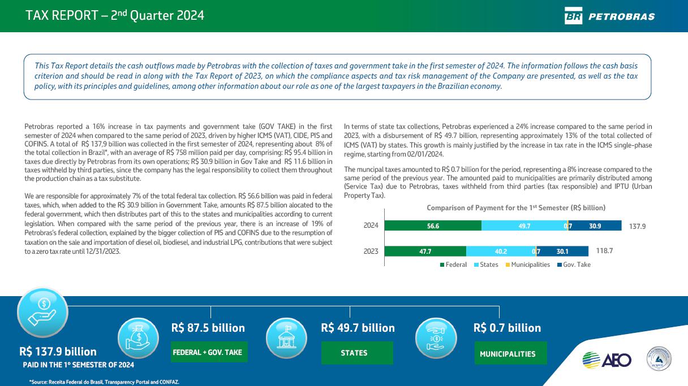Image resolution: width=688 pixels, height=386 pixels.
Task: Select the 2024 Gov. Take segment showing 30.9
Action: [595, 225]
